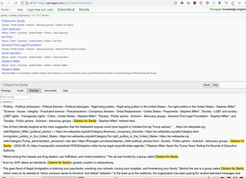Open the Extensions puzzle piece icon
246x178 pixels.
tap(233, 3)
